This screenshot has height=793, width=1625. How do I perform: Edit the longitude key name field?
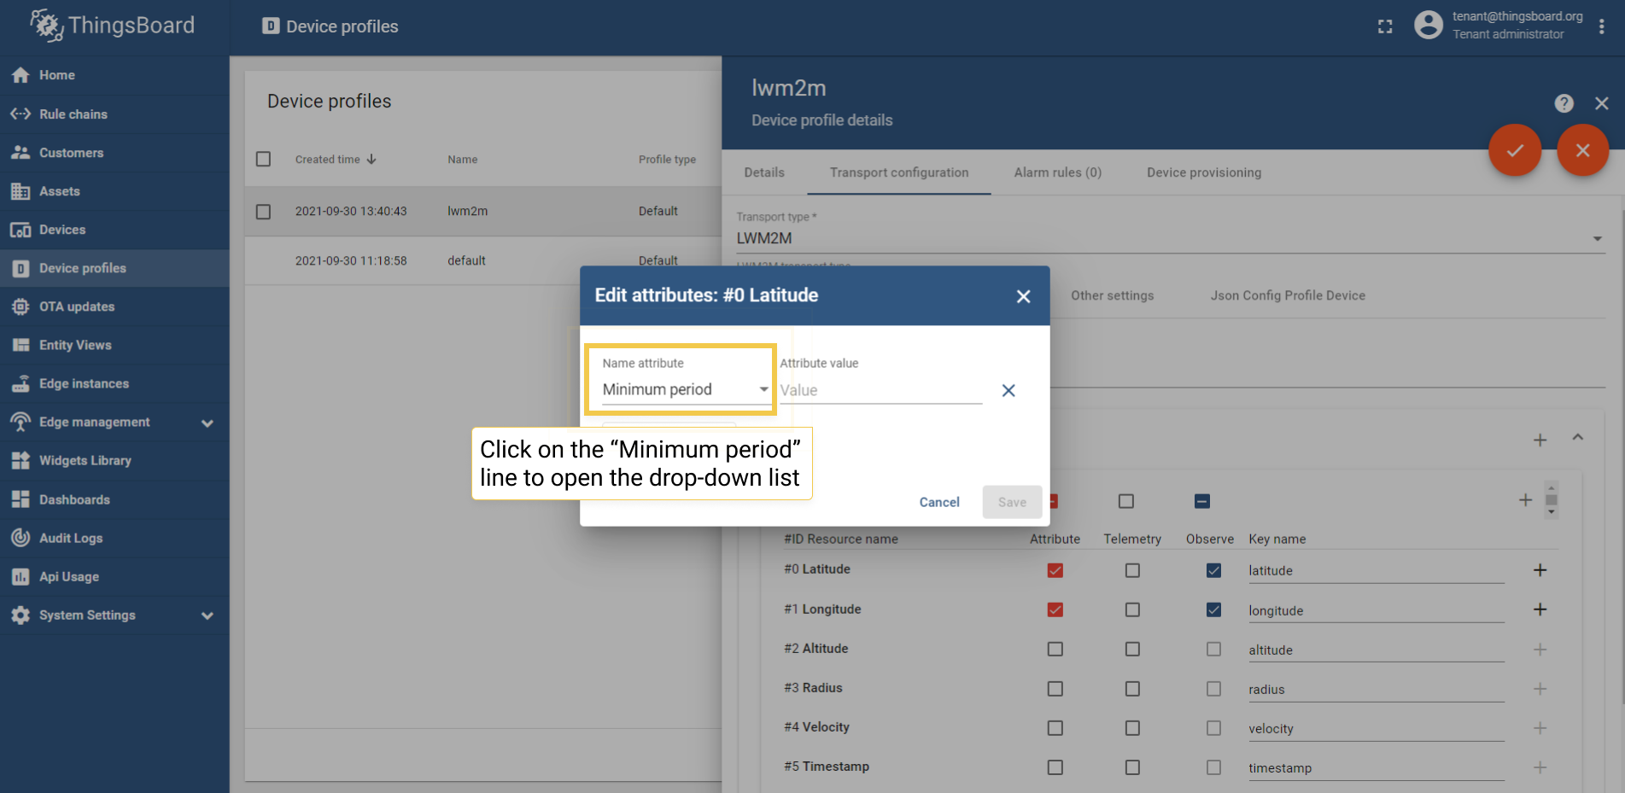(1376, 610)
